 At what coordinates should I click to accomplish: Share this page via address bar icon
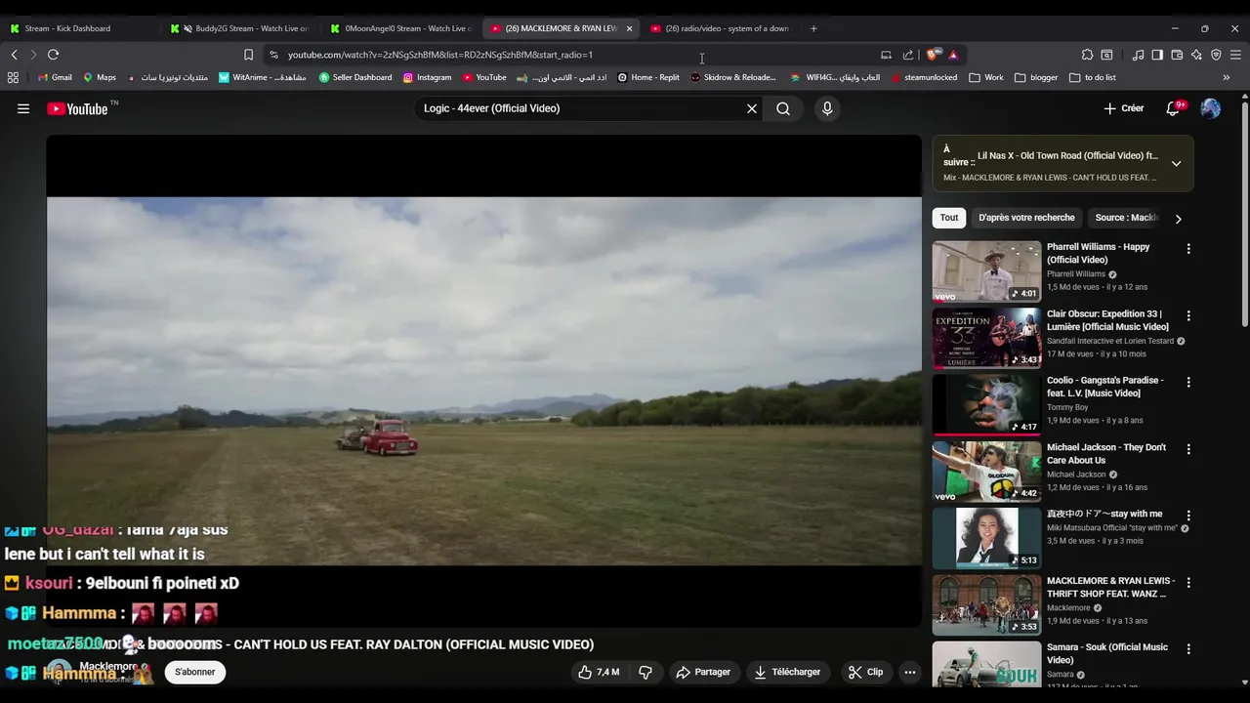click(x=908, y=55)
